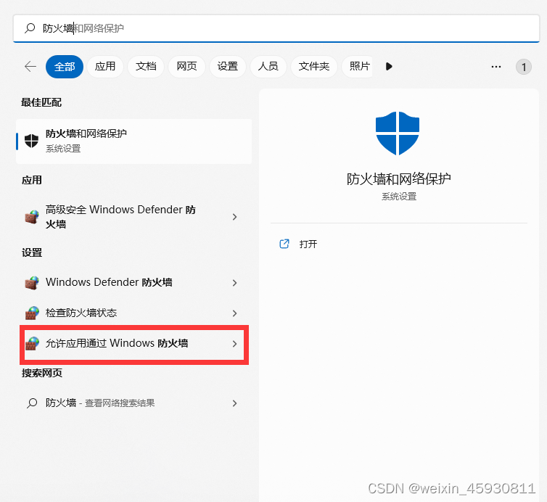Switch to the 照片 filter tab
This screenshot has height=502, width=547.
(357, 66)
